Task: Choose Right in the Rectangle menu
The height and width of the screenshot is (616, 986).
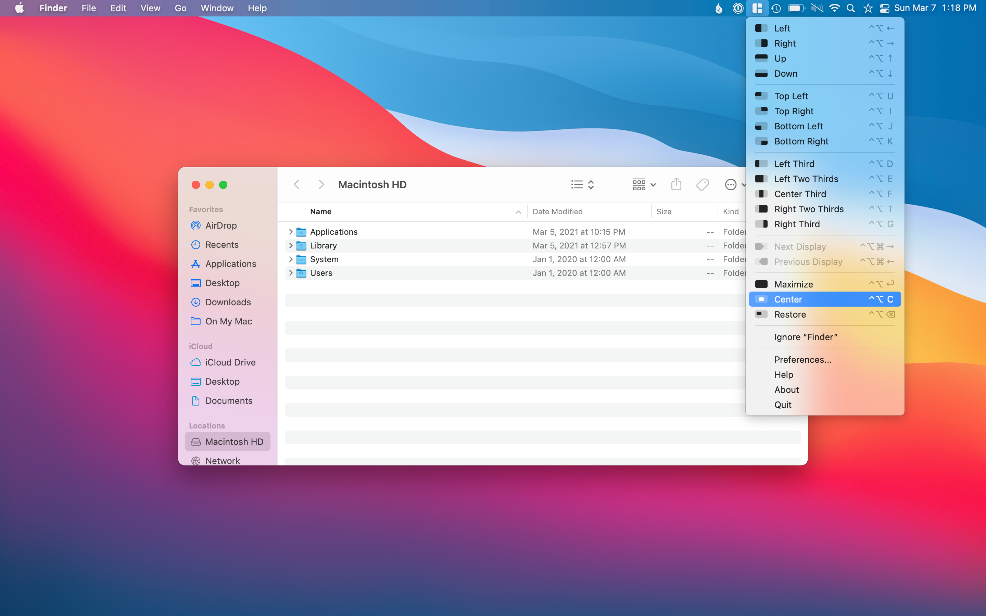Action: 825,43
